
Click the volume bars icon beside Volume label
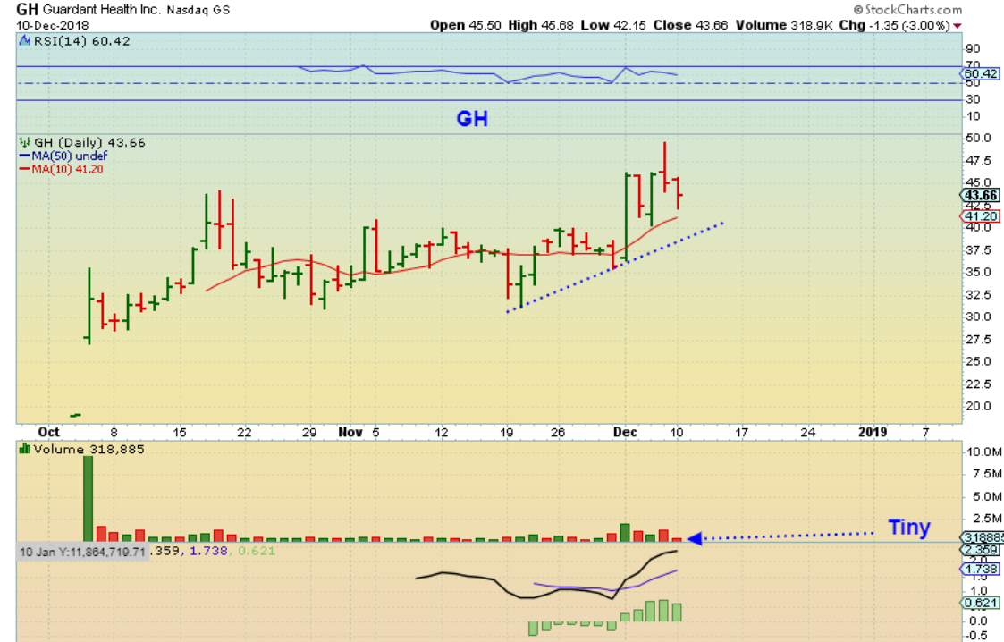click(25, 449)
